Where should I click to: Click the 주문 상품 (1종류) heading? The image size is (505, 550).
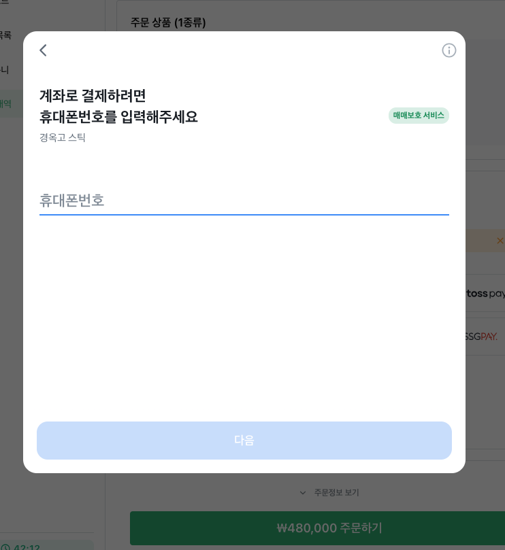pyautogui.click(x=168, y=22)
